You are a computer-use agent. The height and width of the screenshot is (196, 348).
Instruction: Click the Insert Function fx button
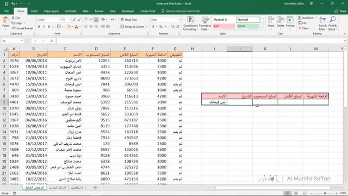point(52,41)
